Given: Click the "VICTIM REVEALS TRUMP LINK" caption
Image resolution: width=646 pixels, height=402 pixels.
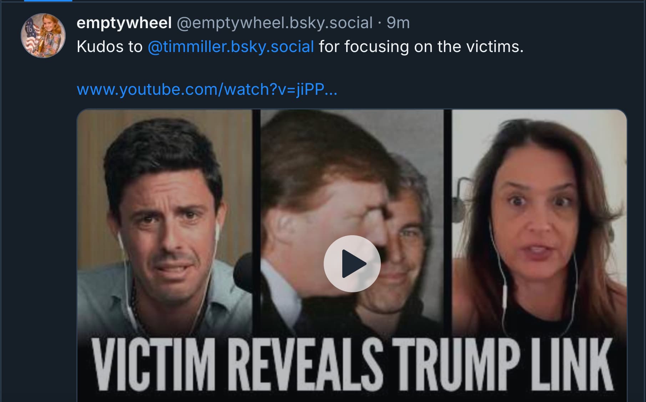Looking at the screenshot, I should click(x=352, y=365).
